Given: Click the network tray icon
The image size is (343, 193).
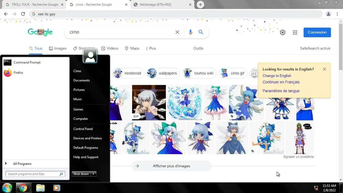Looking at the screenshot, I should [316, 188].
